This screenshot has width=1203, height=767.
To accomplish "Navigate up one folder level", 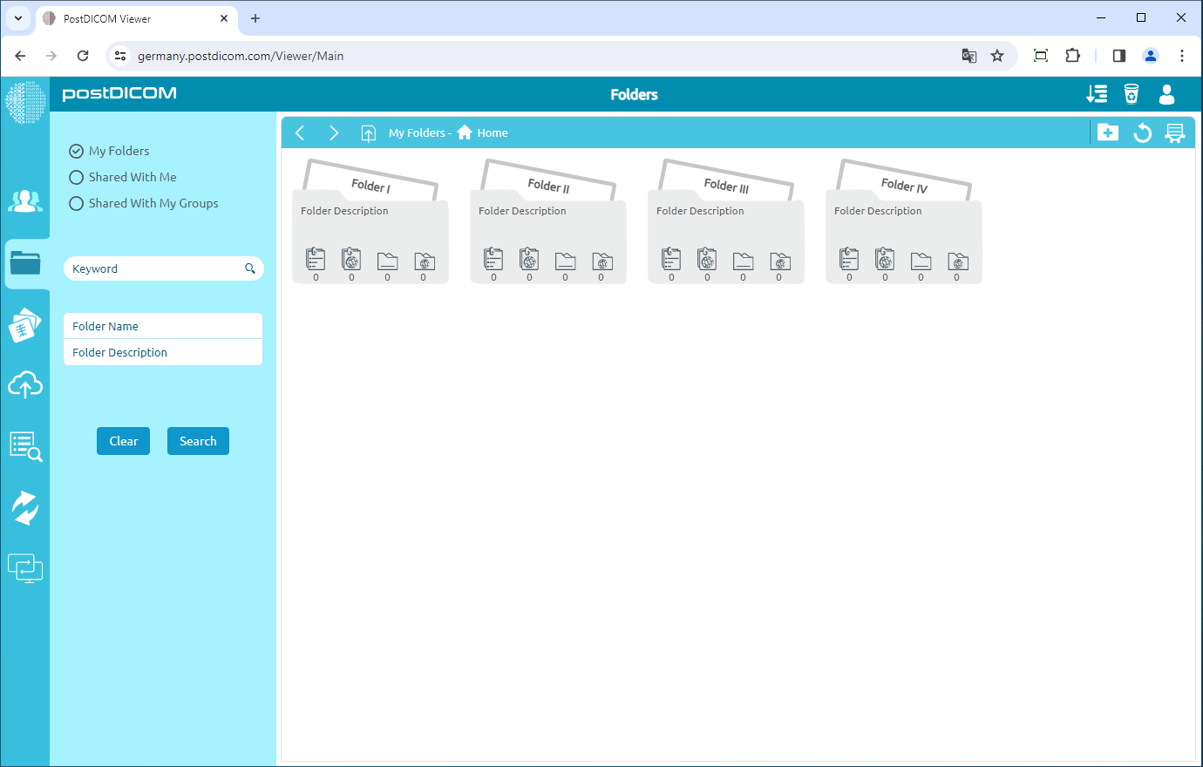I will coord(368,132).
